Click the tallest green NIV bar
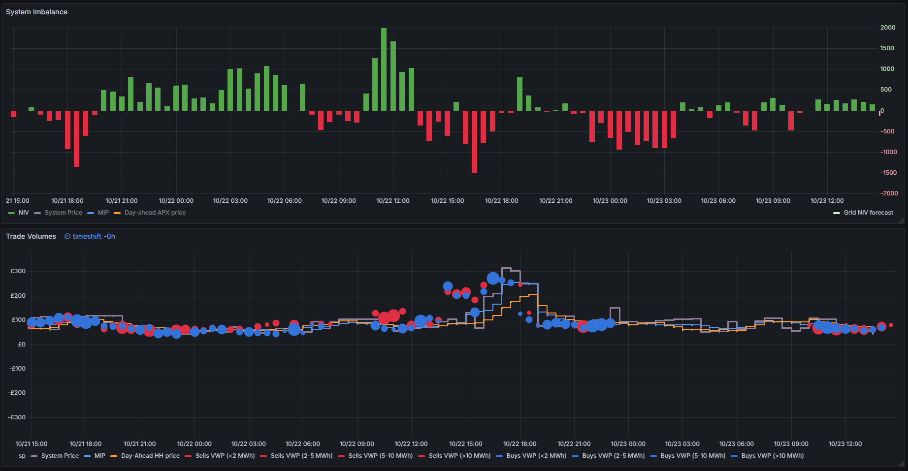Viewport: 908px width, 471px height. [385, 69]
